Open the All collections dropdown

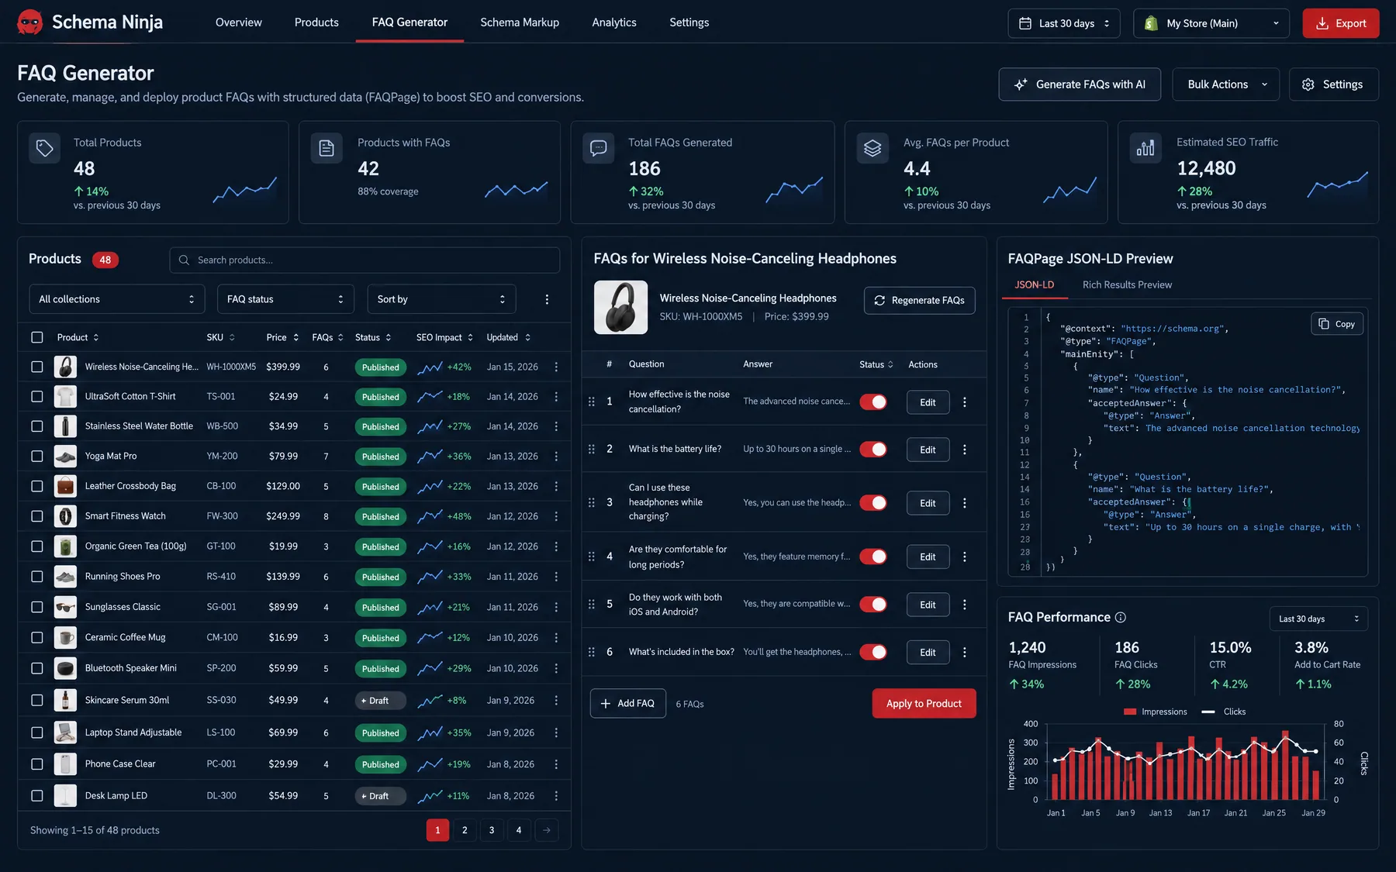[x=117, y=299]
